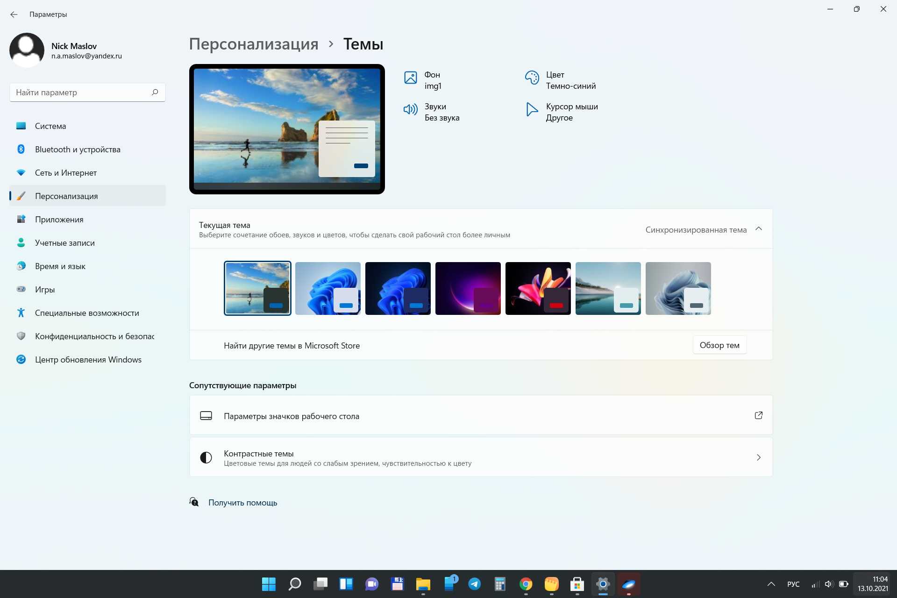The image size is (897, 598).
Task: Open Специальные возможности section
Action: (x=87, y=313)
